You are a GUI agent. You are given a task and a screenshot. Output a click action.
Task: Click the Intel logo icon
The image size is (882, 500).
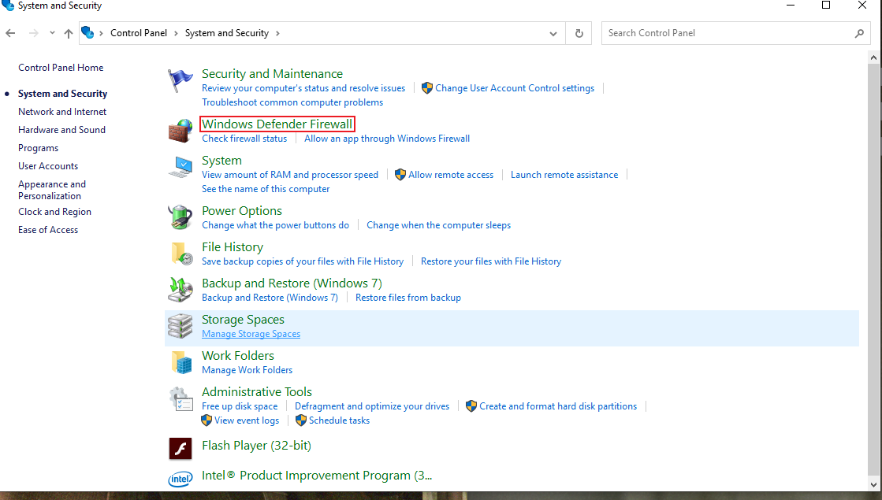click(180, 479)
